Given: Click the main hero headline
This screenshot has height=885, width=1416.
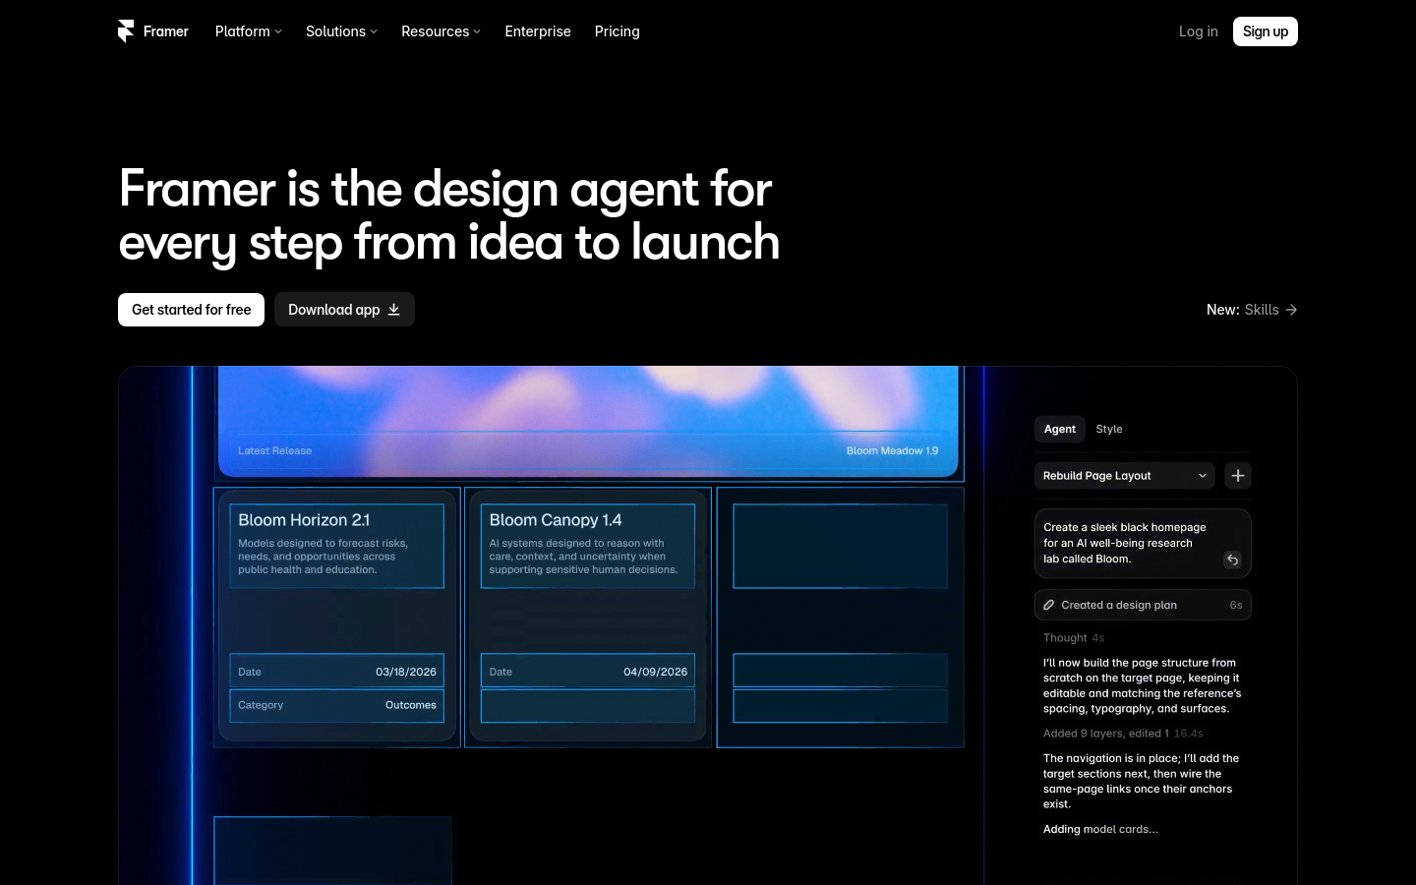Looking at the screenshot, I should 449,215.
